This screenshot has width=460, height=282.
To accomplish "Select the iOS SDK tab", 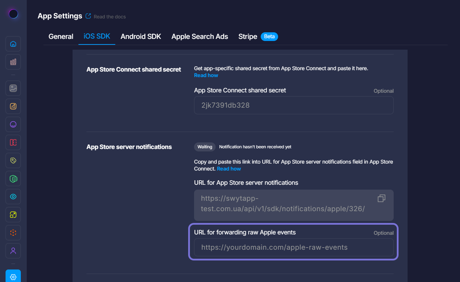I will pyautogui.click(x=97, y=36).
